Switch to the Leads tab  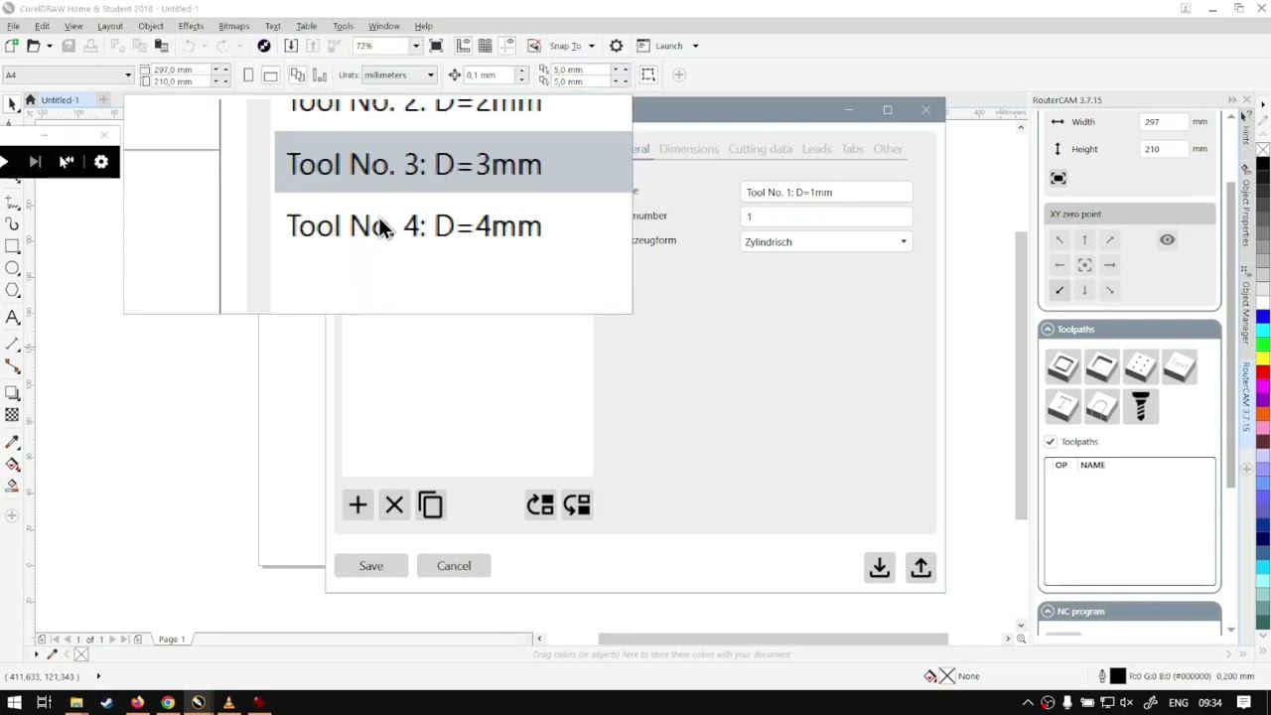pos(816,149)
